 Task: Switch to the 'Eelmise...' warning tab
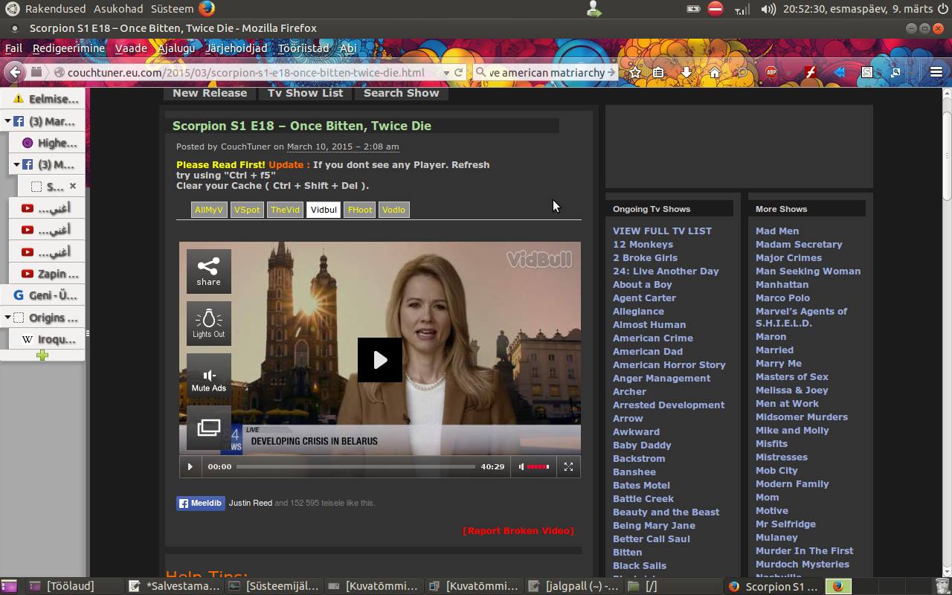[43, 99]
